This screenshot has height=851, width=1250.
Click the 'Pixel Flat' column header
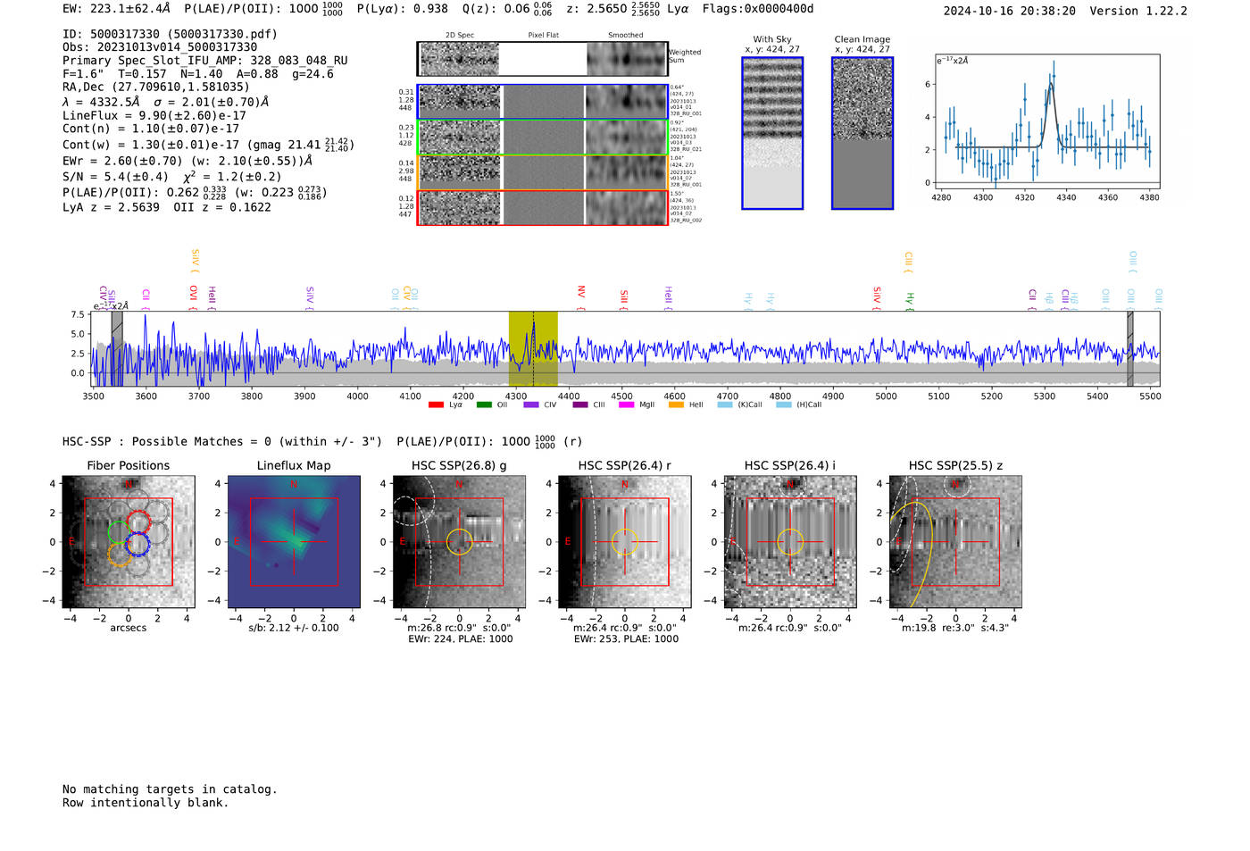[543, 36]
